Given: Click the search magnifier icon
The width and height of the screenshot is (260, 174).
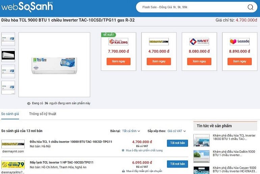Looking at the screenshot, I should tap(251, 7).
